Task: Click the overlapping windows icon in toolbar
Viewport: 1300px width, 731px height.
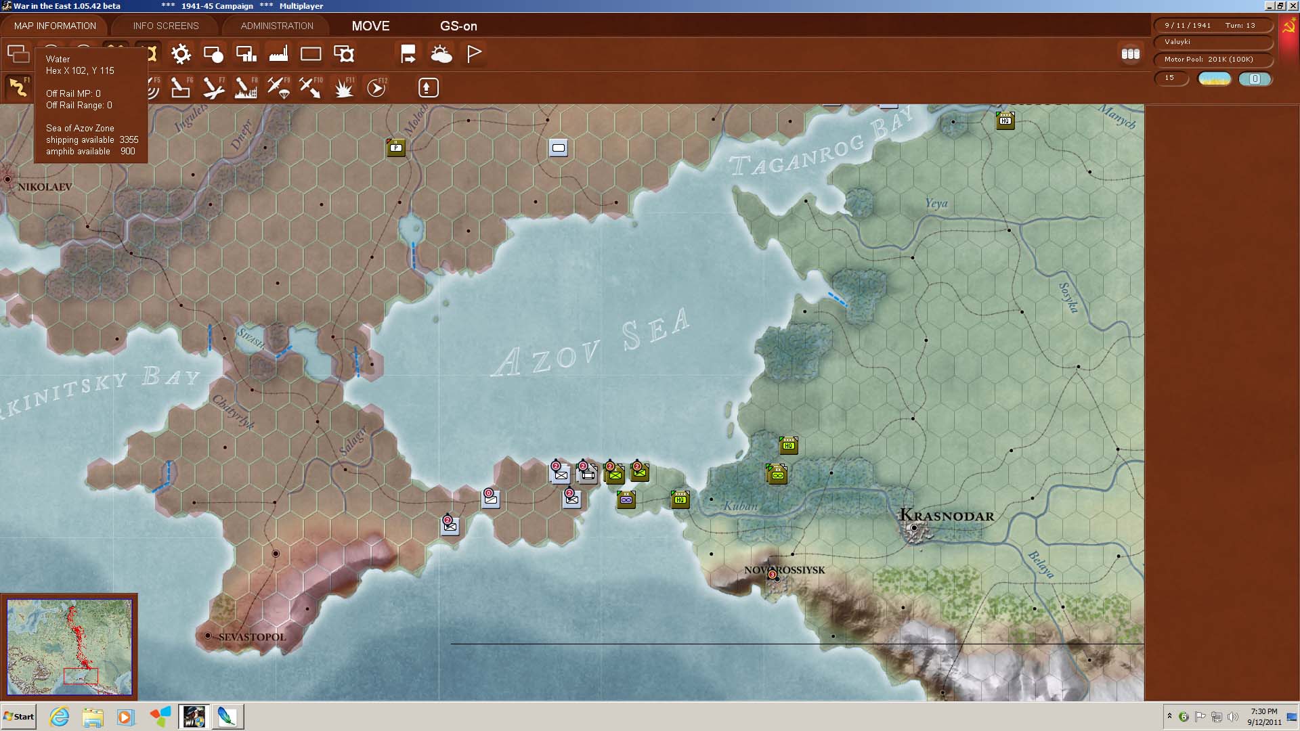Action: tap(18, 53)
